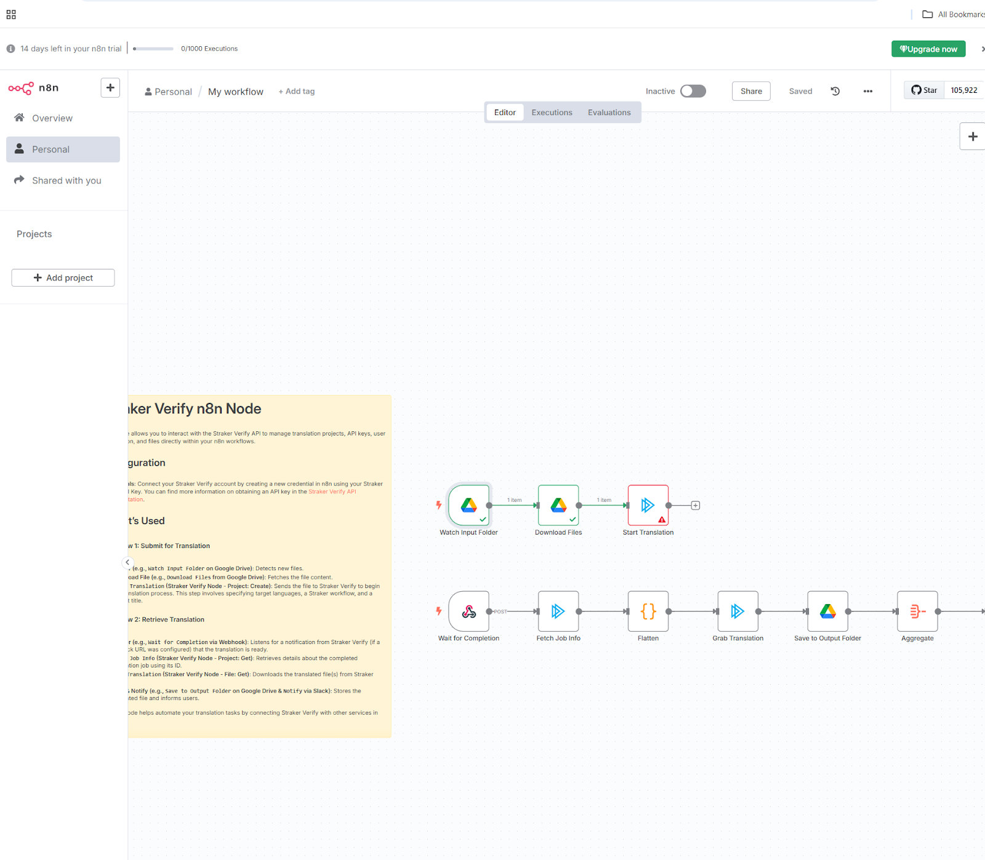Collapse the sidebar with the chevron
Image resolution: width=985 pixels, height=860 pixels.
tap(127, 562)
